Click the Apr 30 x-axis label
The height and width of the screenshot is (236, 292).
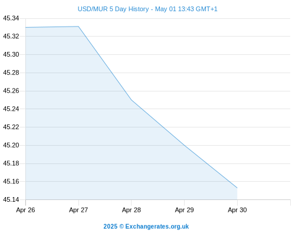tap(237, 210)
